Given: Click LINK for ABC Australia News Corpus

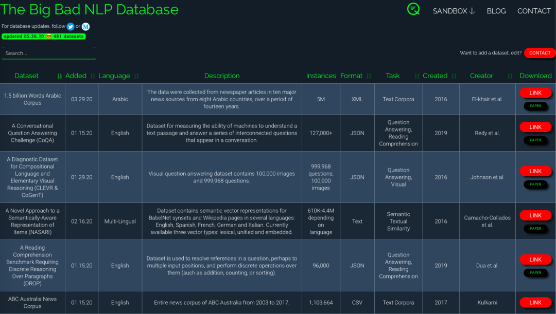Looking at the screenshot, I should pos(535,303).
